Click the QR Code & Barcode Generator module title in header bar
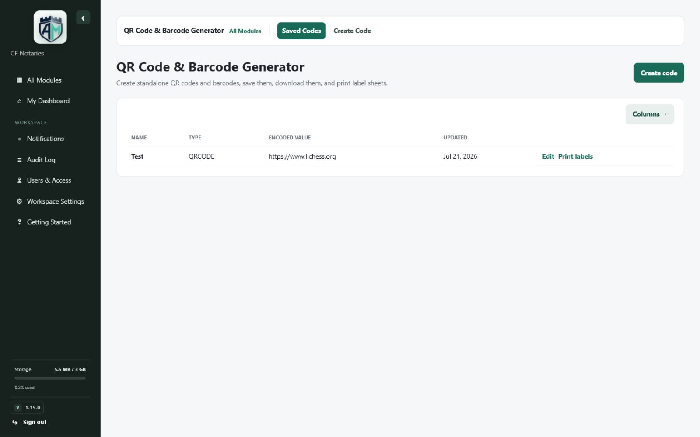Image resolution: width=700 pixels, height=437 pixels. [x=174, y=31]
